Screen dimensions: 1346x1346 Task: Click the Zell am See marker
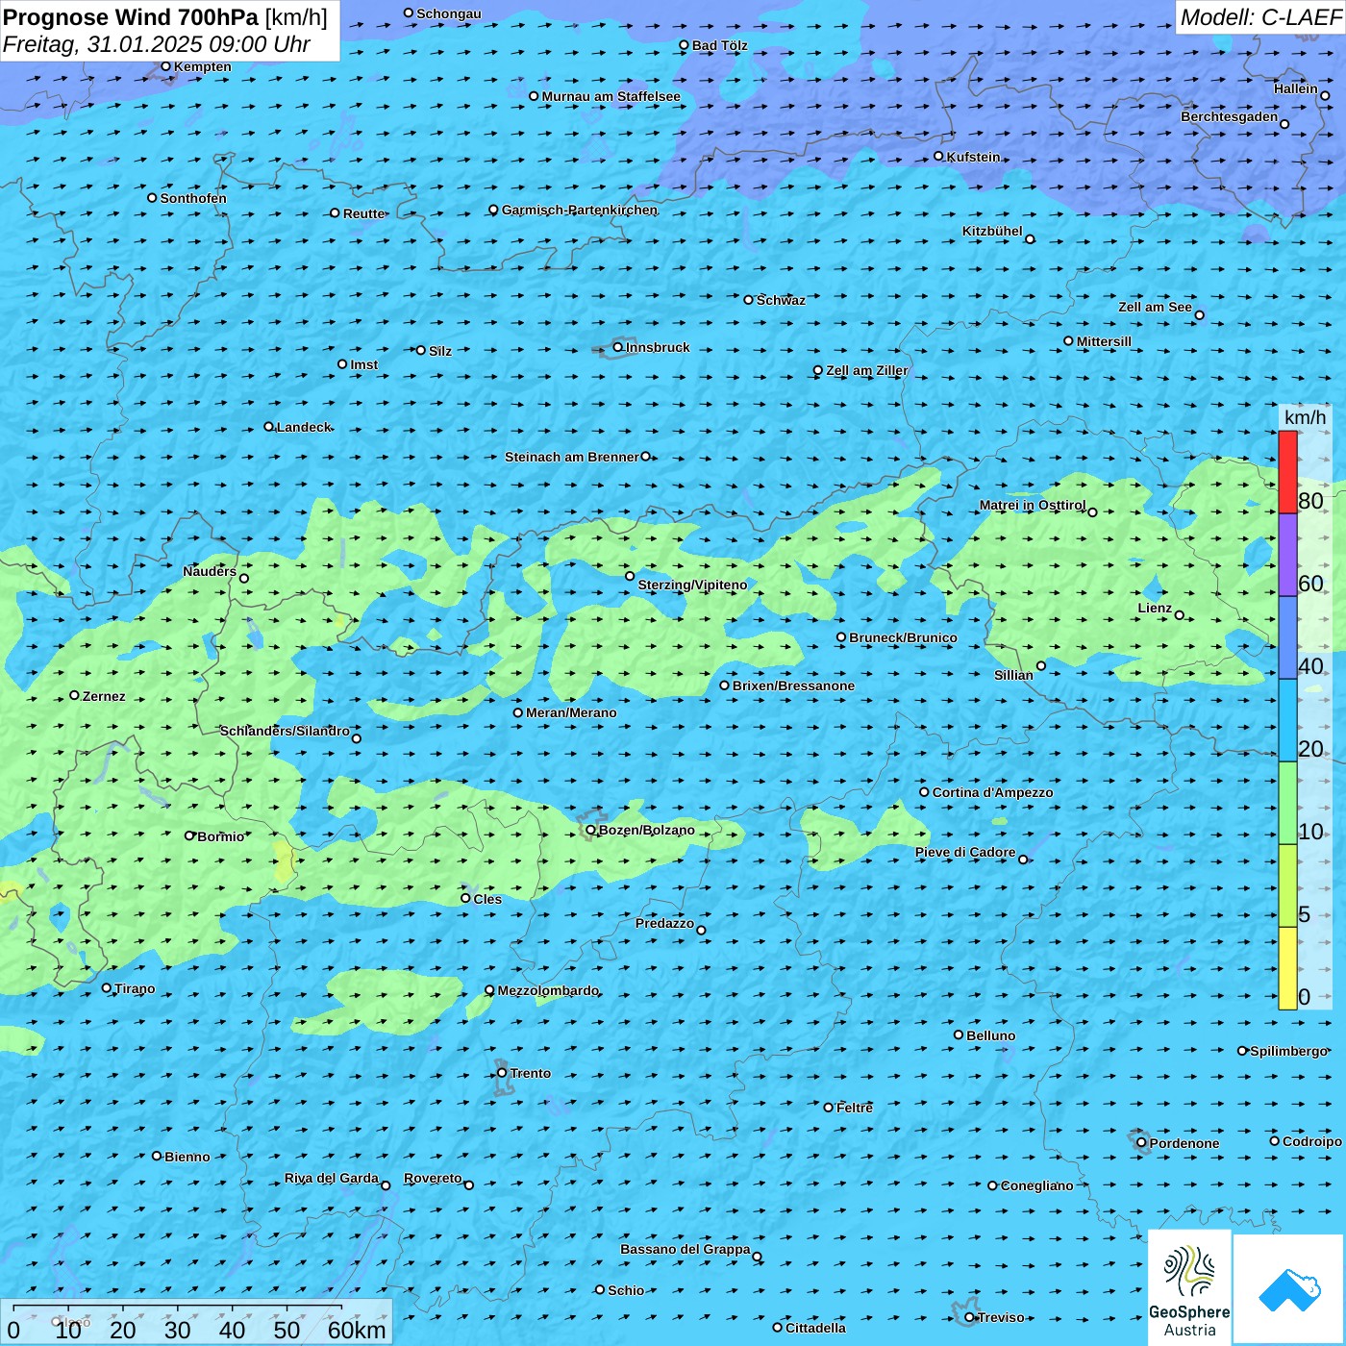point(1199,314)
